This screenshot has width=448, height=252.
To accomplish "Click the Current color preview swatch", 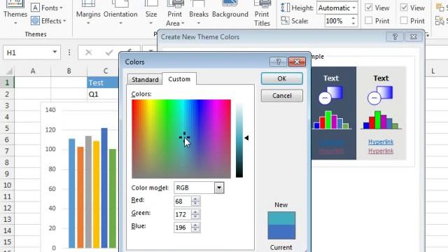I will 281,232.
